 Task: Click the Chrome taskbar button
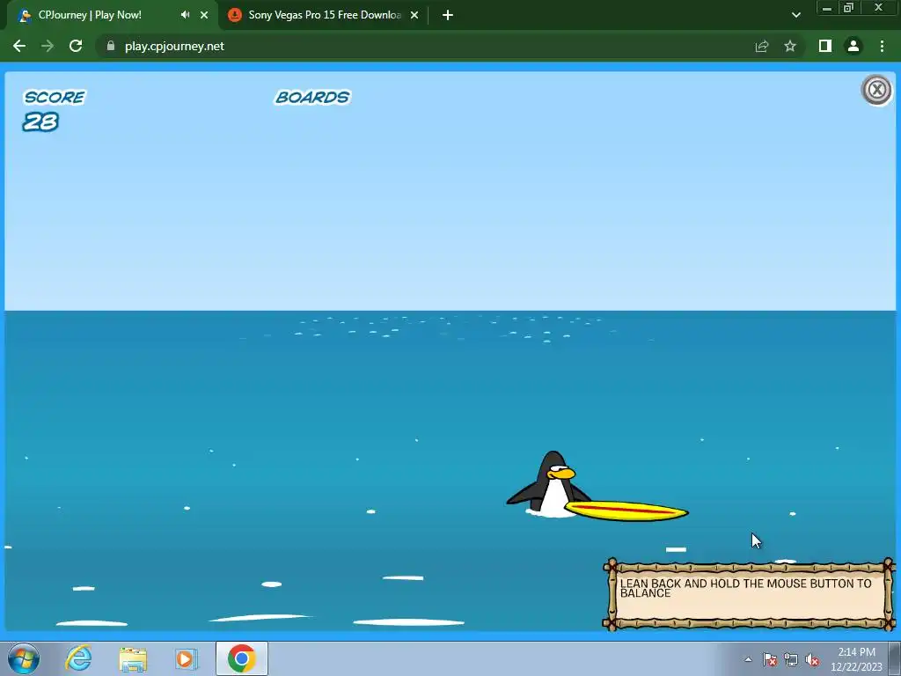(x=241, y=658)
